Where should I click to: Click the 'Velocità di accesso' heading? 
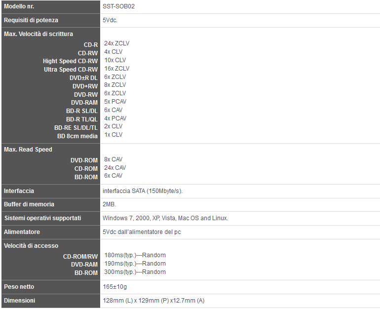tap(31, 246)
